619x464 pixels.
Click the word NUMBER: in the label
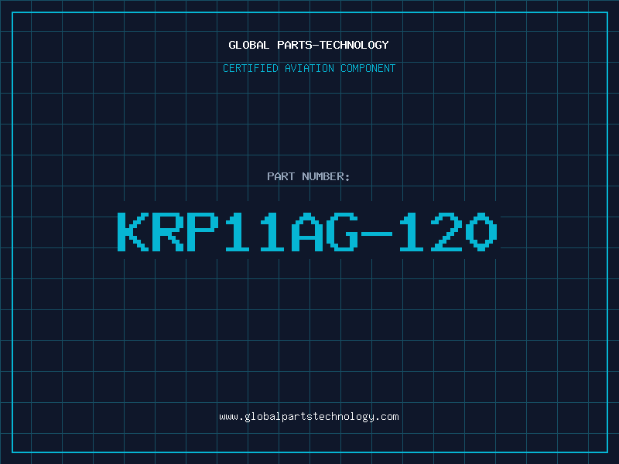(326, 176)
